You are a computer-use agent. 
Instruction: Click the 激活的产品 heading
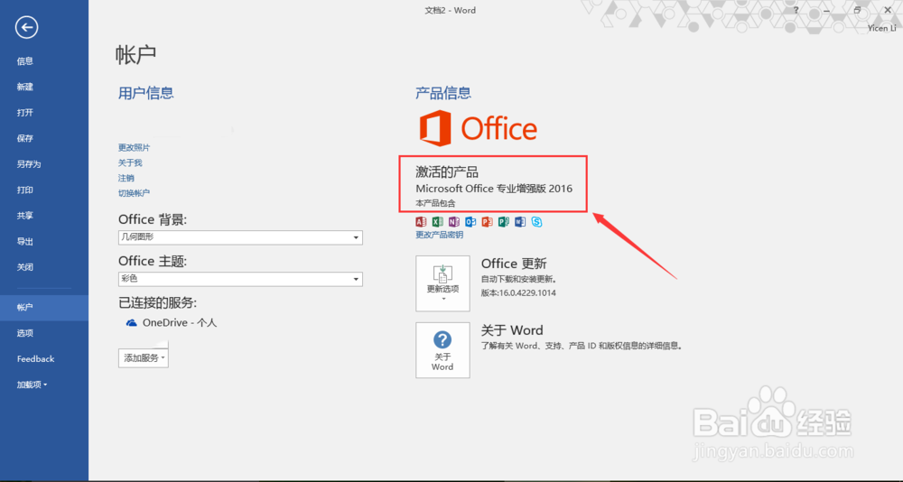point(447,171)
